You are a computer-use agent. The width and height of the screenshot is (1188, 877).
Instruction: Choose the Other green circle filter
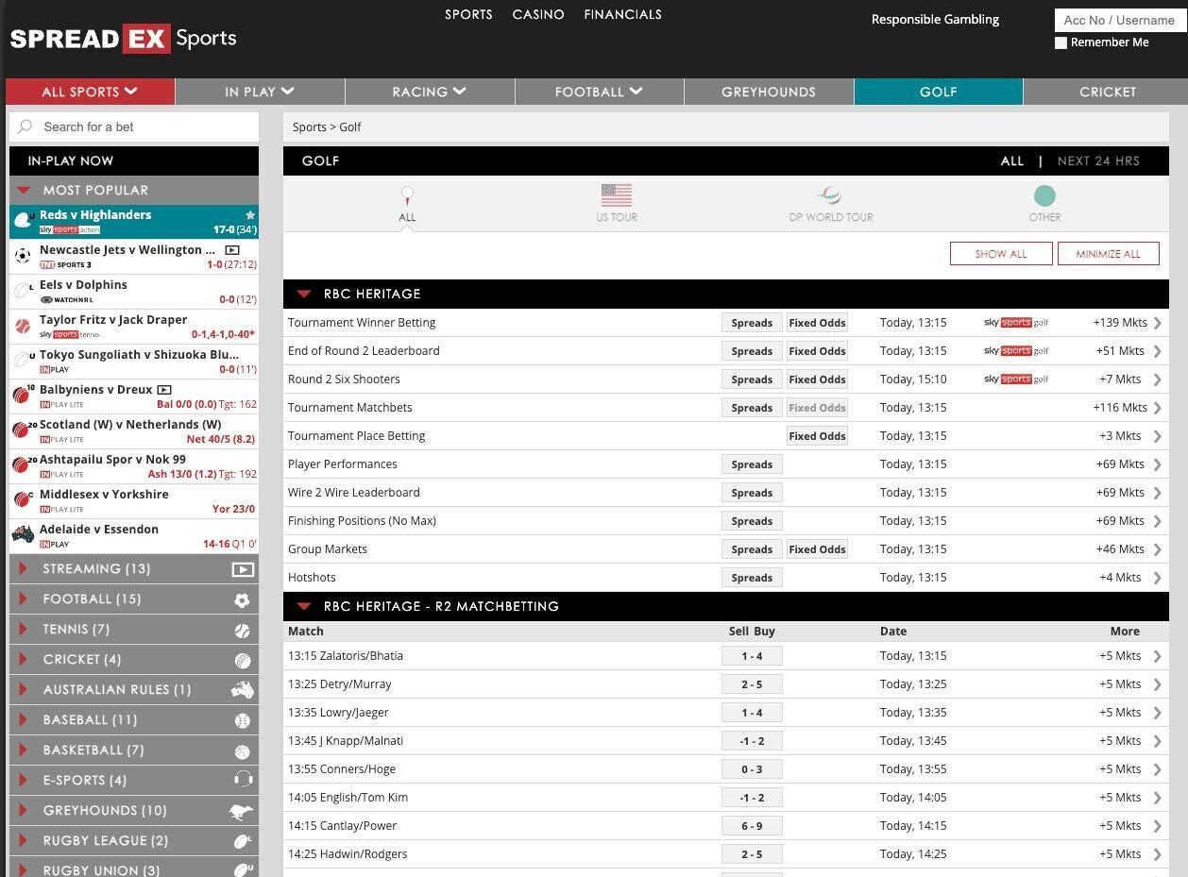[x=1044, y=195]
